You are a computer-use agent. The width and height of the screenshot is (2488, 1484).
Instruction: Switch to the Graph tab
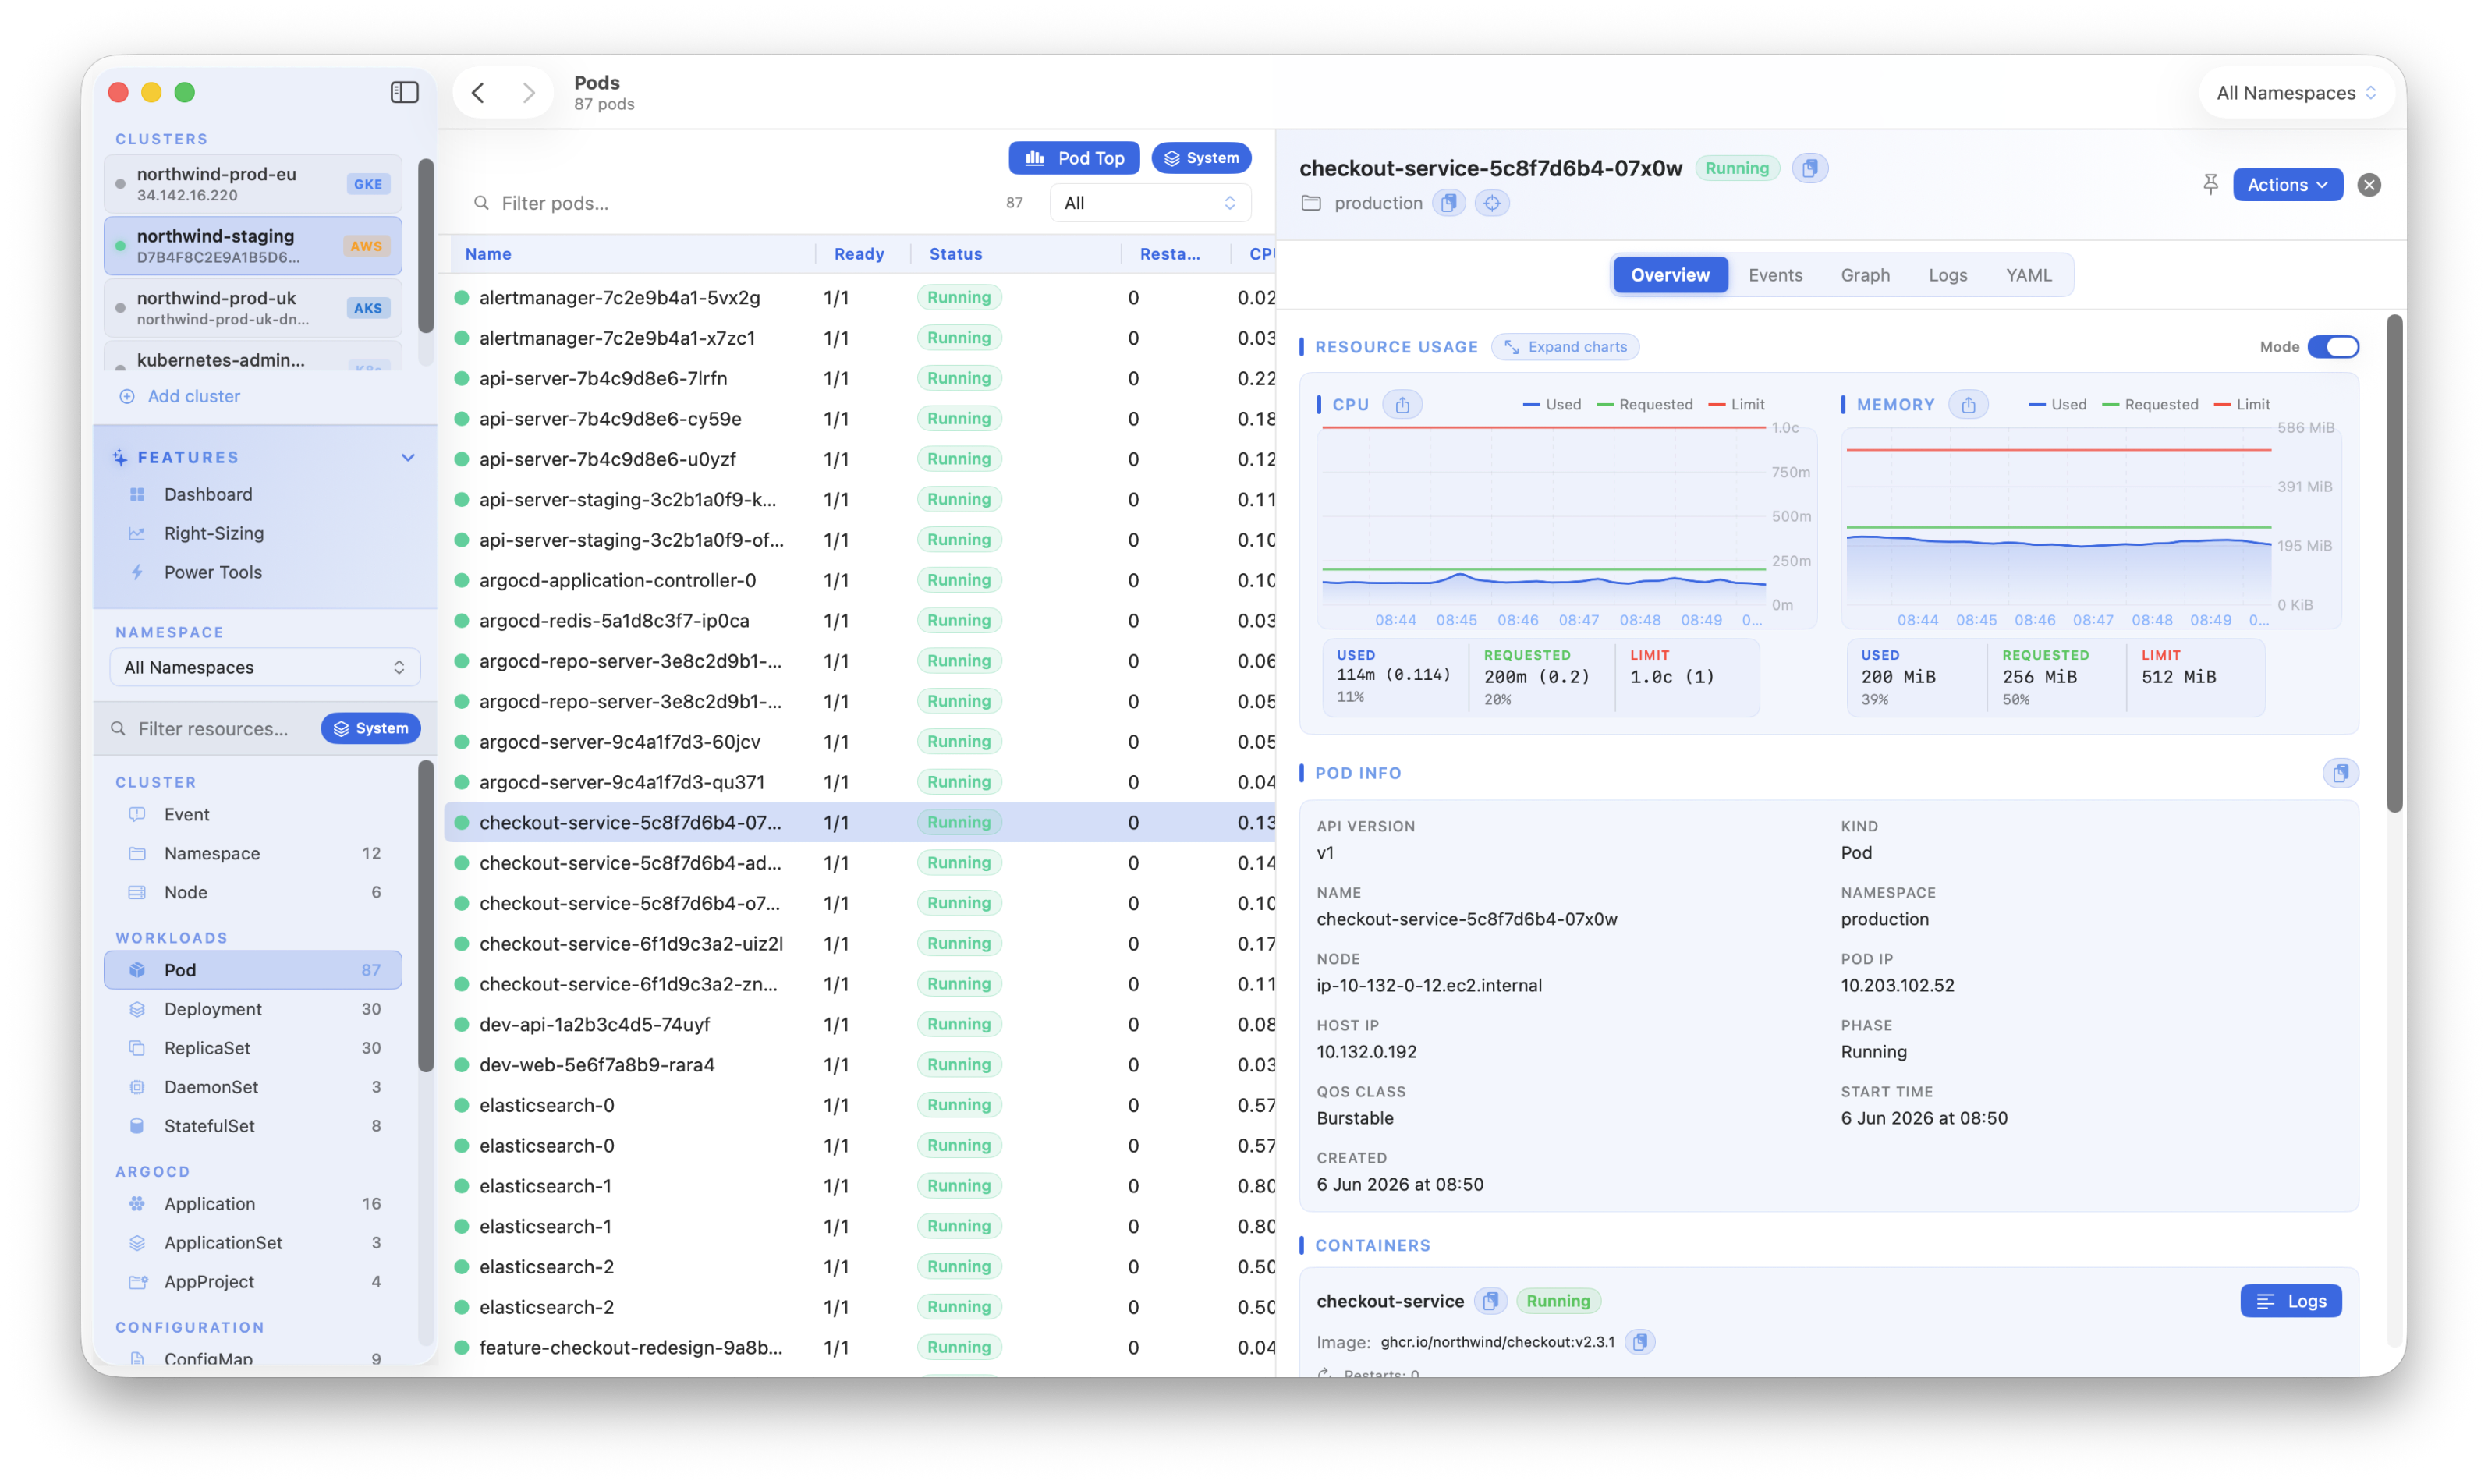coord(1865,275)
